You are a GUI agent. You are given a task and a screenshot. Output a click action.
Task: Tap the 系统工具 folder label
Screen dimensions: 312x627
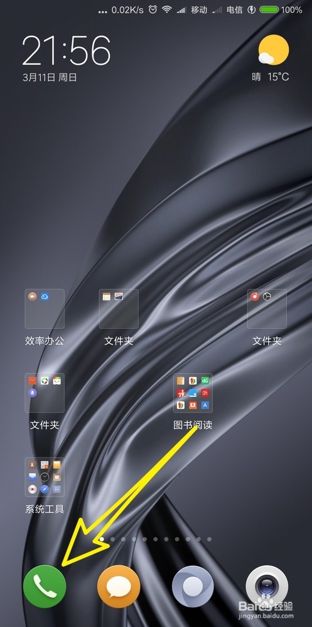point(45,509)
